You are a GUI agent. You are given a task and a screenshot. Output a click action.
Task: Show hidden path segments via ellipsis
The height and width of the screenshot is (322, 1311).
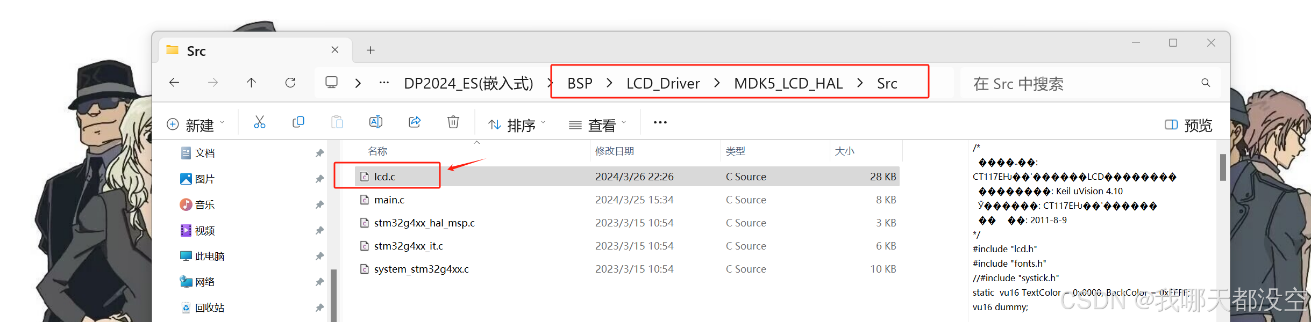384,83
